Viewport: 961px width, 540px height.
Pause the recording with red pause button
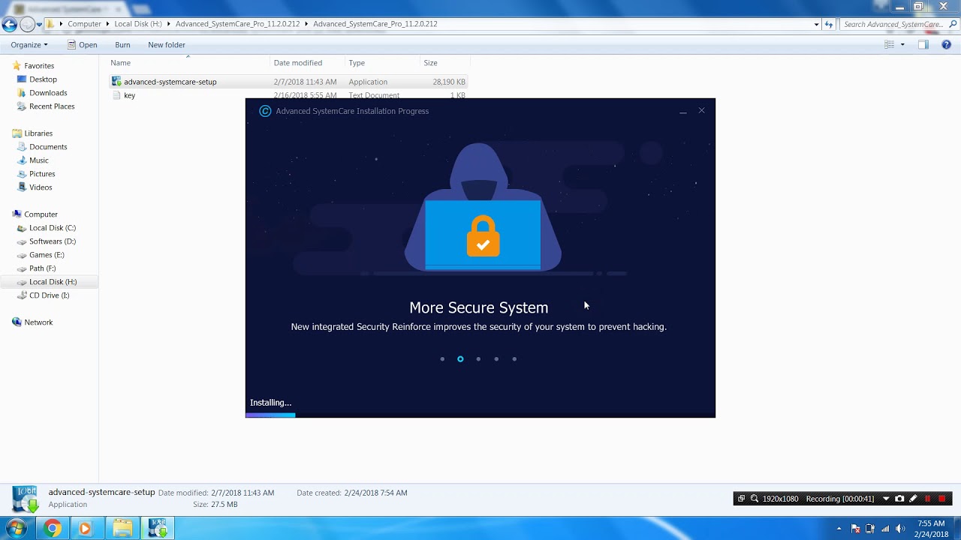pyautogui.click(x=928, y=499)
